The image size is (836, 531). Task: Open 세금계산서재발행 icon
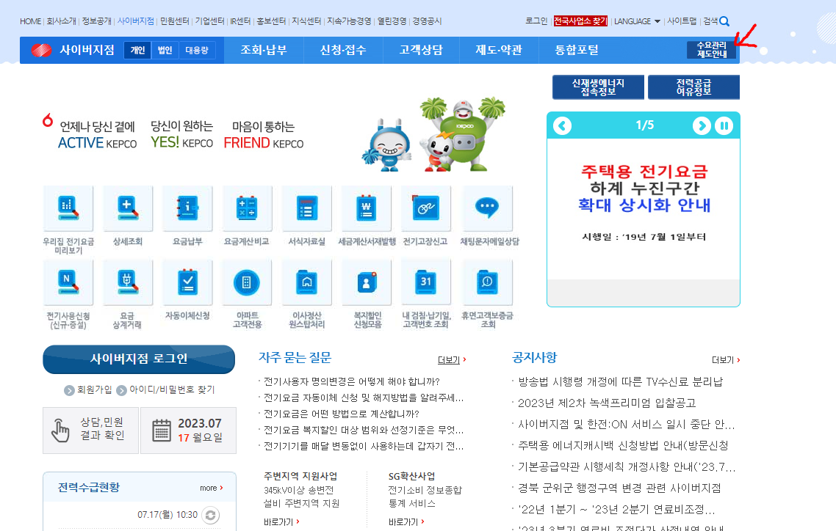coord(367,208)
